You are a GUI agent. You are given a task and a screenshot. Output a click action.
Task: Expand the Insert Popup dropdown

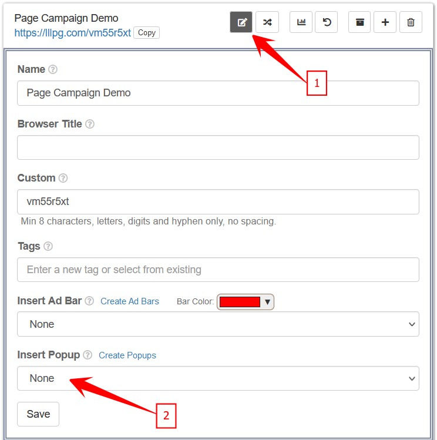click(x=218, y=378)
